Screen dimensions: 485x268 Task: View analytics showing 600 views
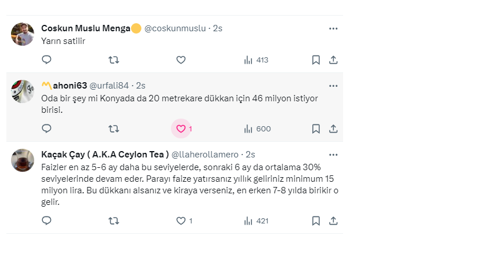point(257,129)
